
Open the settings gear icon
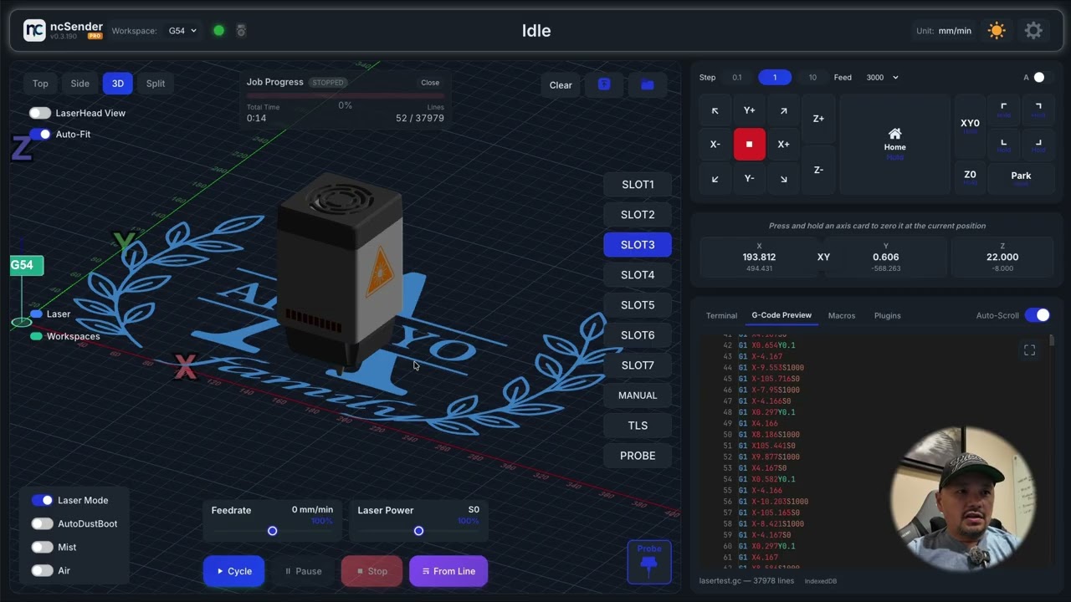(1033, 31)
